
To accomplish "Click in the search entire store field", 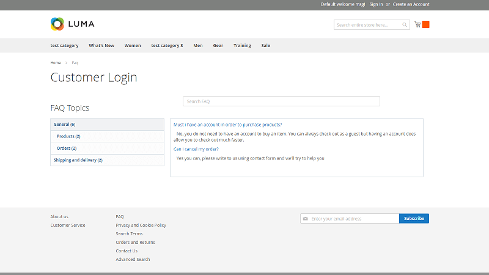I will [367, 25].
